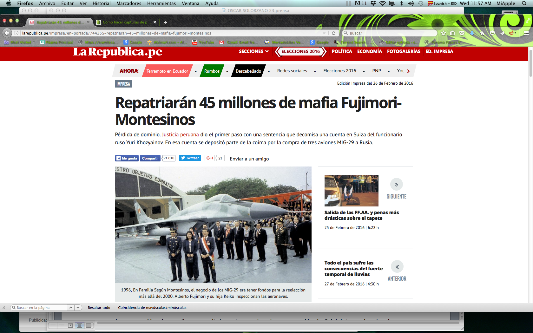Click the back arrow navigation button

7,33
